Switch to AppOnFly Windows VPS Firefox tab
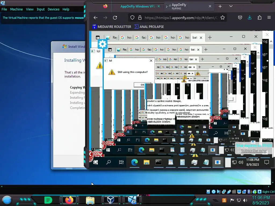 pos(138,6)
